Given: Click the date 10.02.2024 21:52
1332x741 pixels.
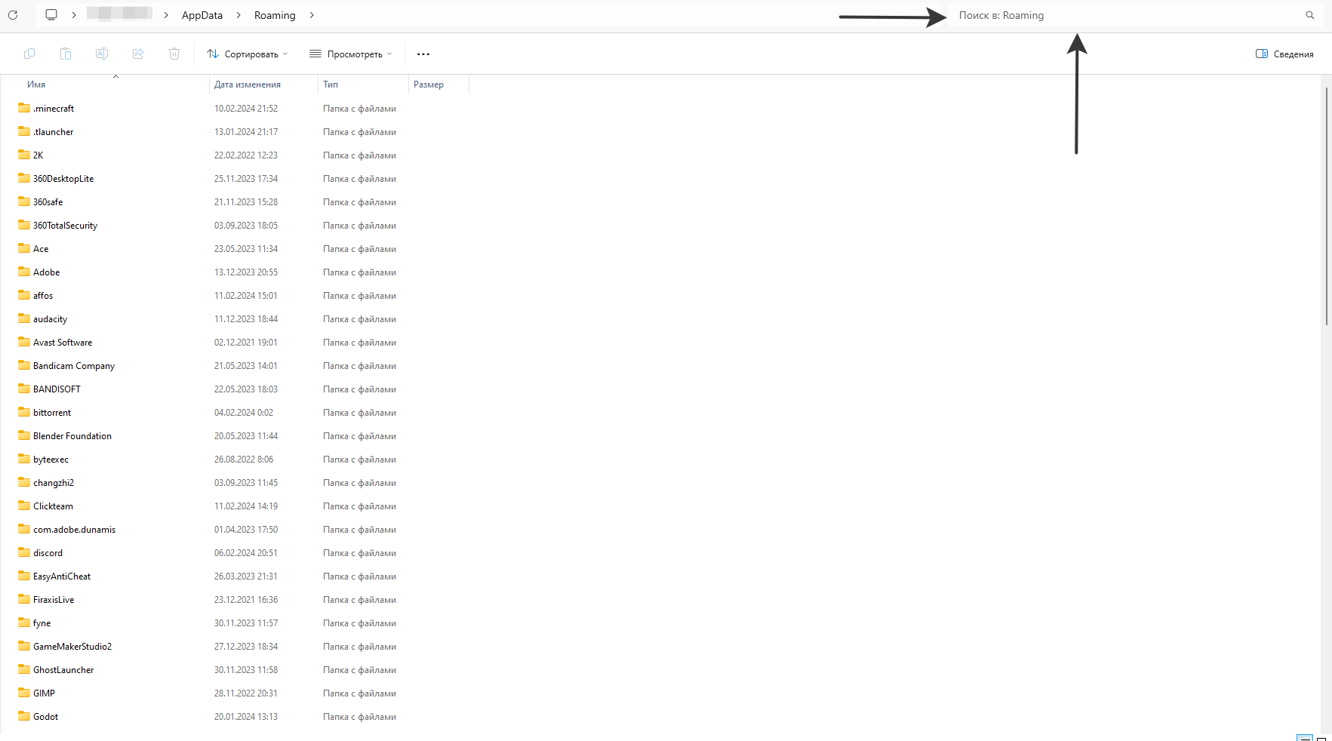Looking at the screenshot, I should click(x=246, y=109).
